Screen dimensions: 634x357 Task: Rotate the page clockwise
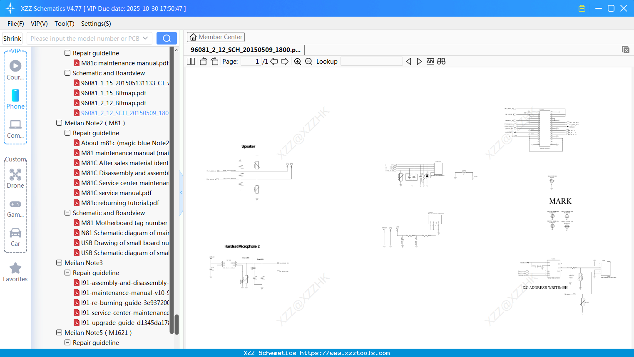point(214,62)
